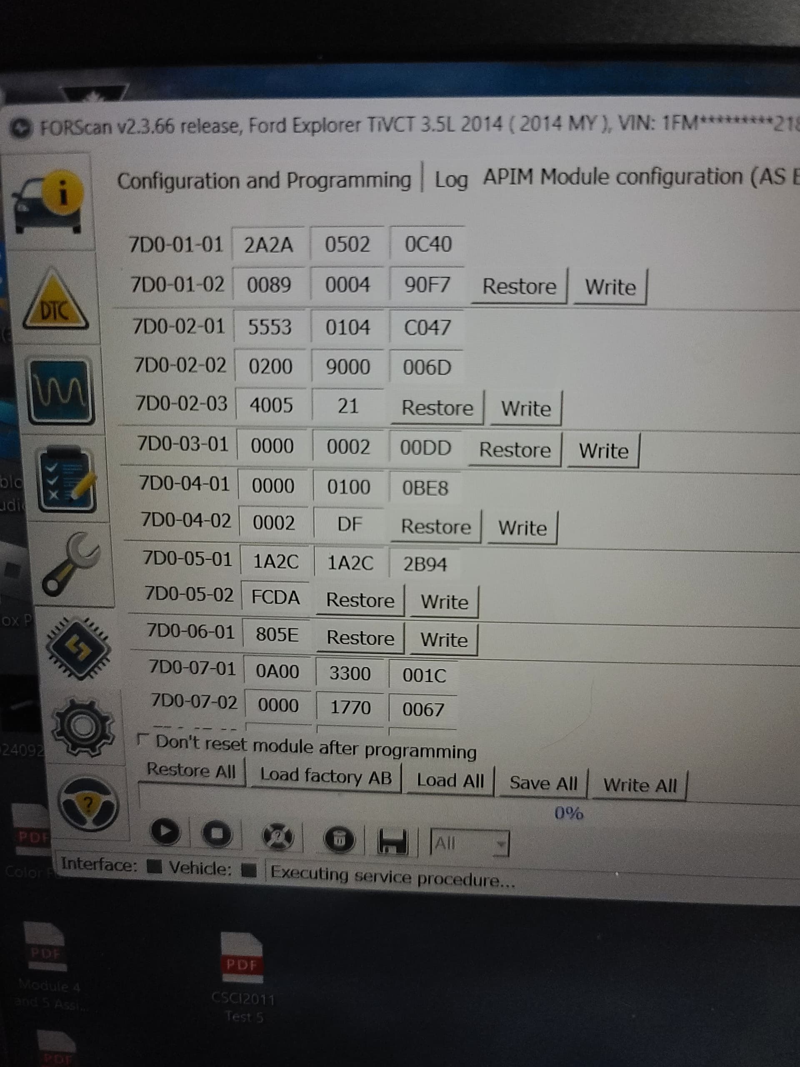
Task: Edit the 5553 field in 7D0-02-01
Action: 270,328
